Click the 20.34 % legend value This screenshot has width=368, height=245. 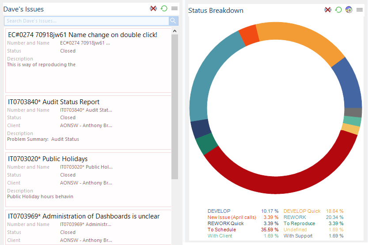[x=334, y=217]
